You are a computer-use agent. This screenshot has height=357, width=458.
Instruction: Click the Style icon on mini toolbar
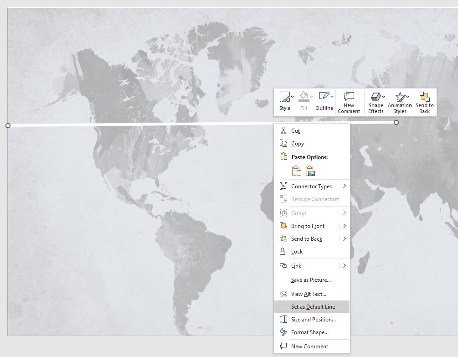pos(284,96)
